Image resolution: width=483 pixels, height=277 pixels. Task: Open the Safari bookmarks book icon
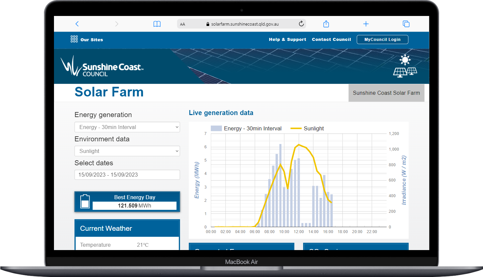(157, 24)
